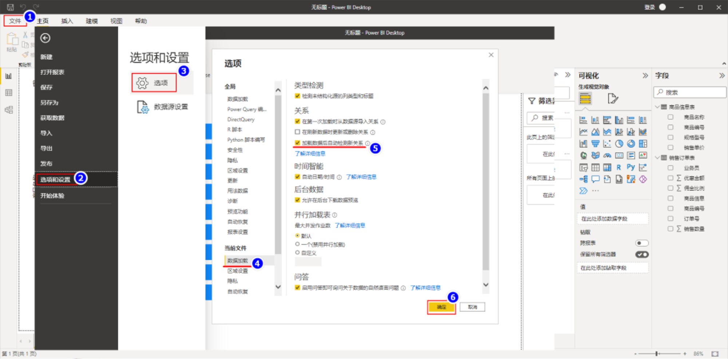728x359 pixels.
Task: Check the 订单号 field checkbox
Action: tap(670, 218)
